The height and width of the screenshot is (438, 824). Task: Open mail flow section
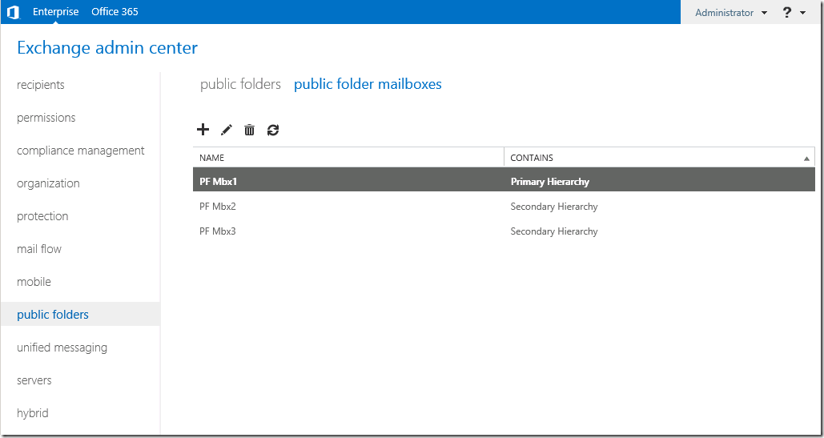pos(39,249)
